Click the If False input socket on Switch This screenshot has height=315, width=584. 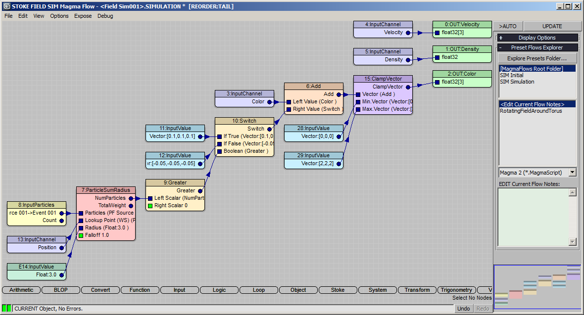(x=219, y=144)
